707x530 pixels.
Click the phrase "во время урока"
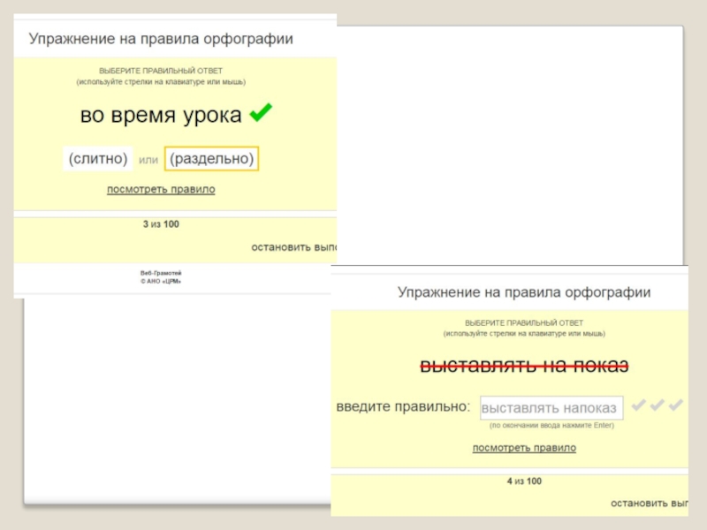pyautogui.click(x=161, y=115)
